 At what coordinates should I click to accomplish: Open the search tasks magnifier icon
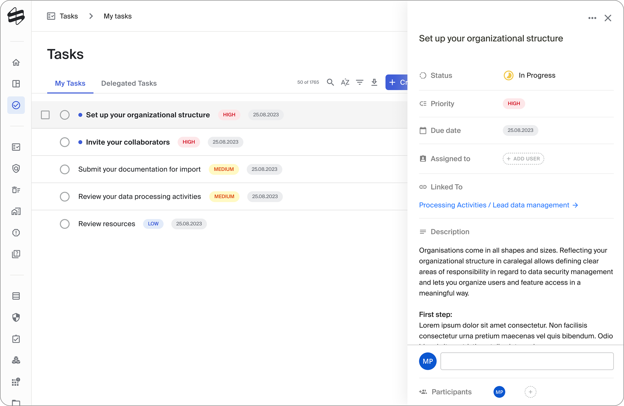[330, 82]
